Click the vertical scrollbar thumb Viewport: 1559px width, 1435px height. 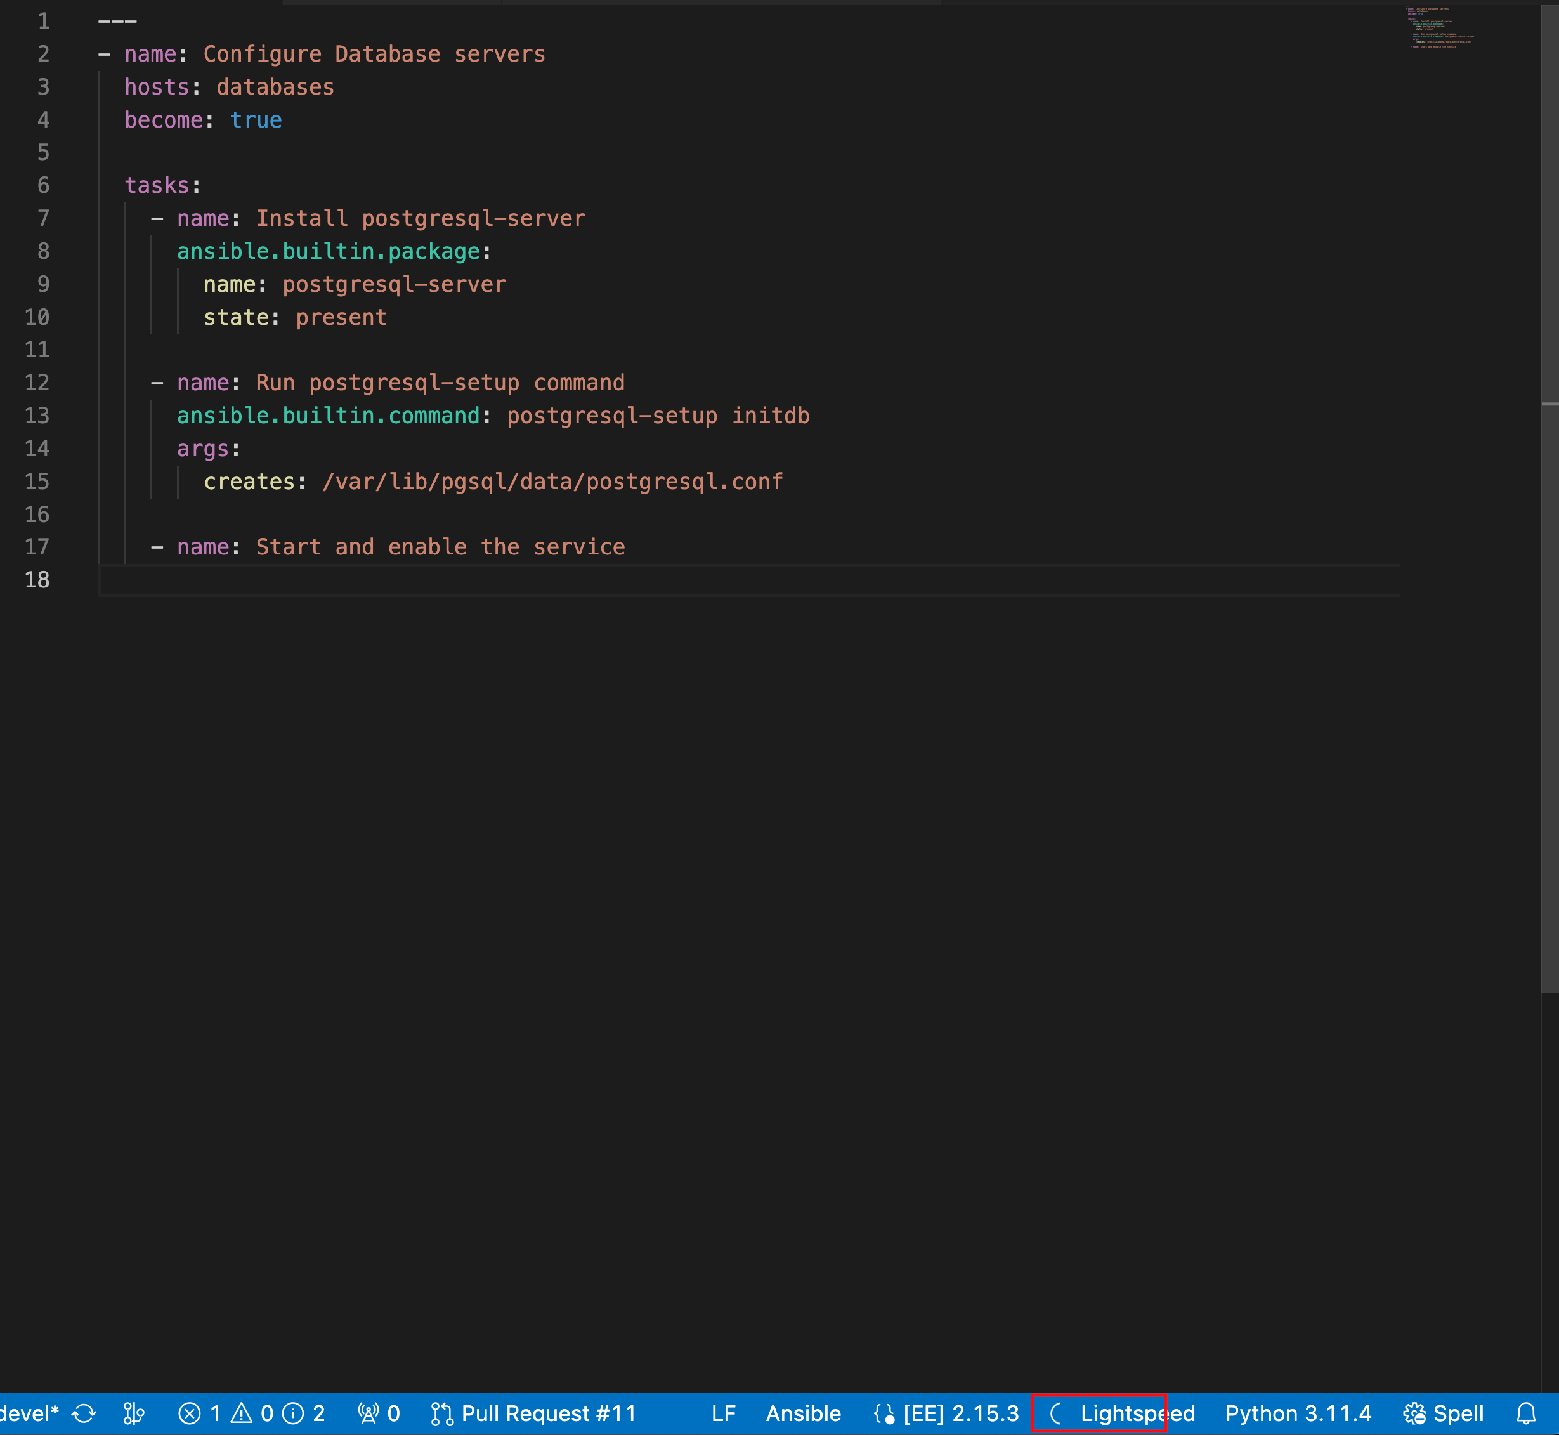tap(1549, 497)
